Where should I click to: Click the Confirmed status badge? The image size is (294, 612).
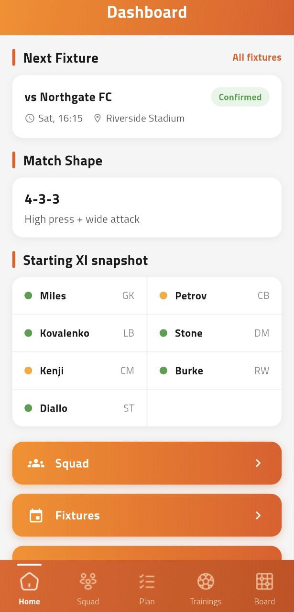pyautogui.click(x=240, y=97)
